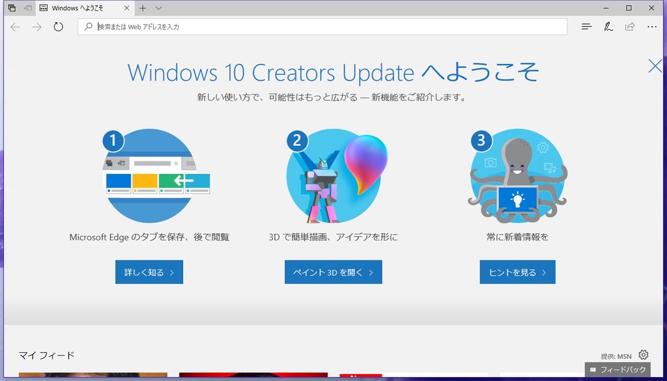667x381 pixels.
Task: Maximize the Edge window
Action: click(629, 8)
